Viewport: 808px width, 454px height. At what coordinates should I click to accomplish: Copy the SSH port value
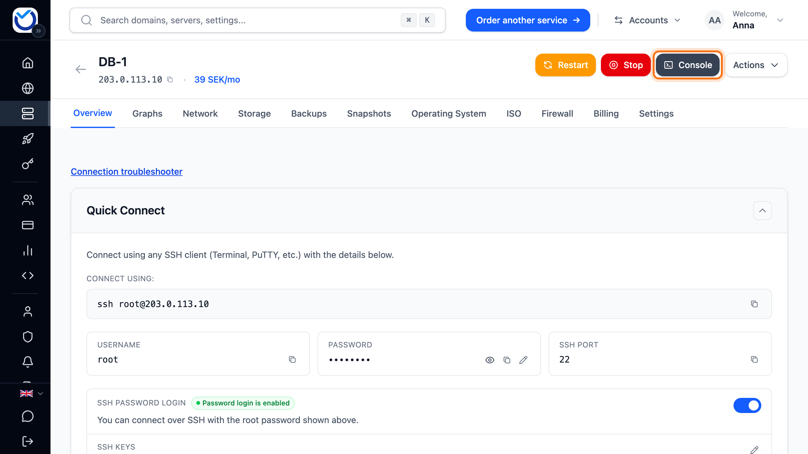754,359
